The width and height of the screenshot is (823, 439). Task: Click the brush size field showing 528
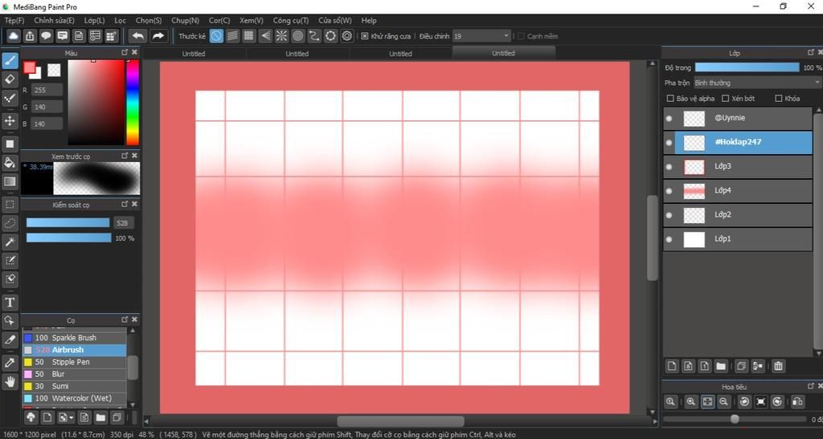click(x=123, y=222)
